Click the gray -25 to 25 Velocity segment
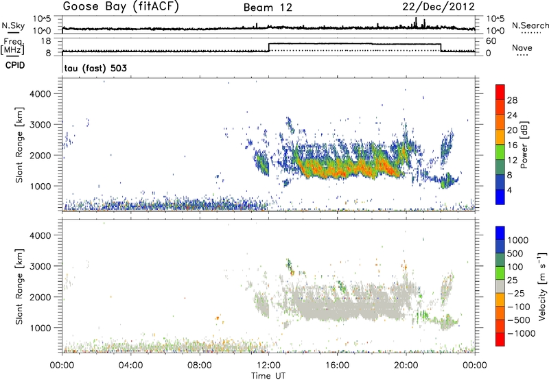This screenshot has width=549, height=380. [500, 286]
